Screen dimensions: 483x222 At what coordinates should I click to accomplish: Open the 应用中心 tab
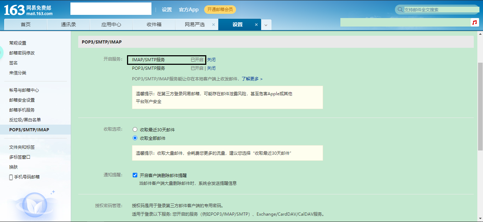(111, 24)
